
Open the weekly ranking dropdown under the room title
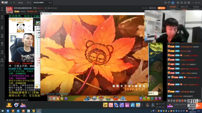pos(43,12)
